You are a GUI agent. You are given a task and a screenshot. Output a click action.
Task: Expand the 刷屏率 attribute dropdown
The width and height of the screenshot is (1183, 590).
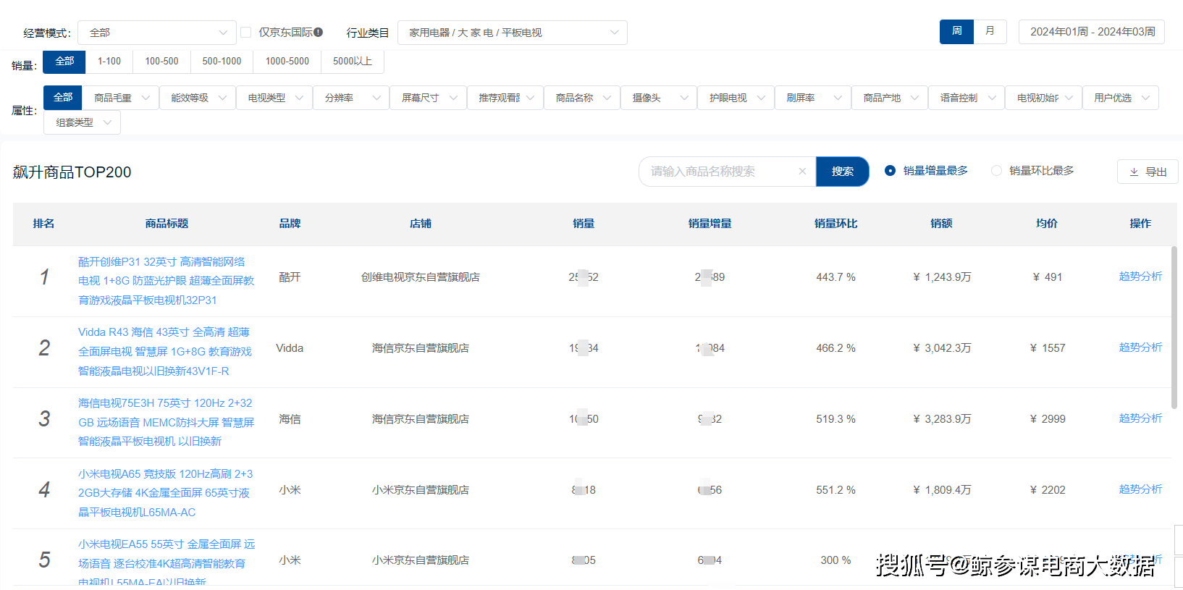813,98
